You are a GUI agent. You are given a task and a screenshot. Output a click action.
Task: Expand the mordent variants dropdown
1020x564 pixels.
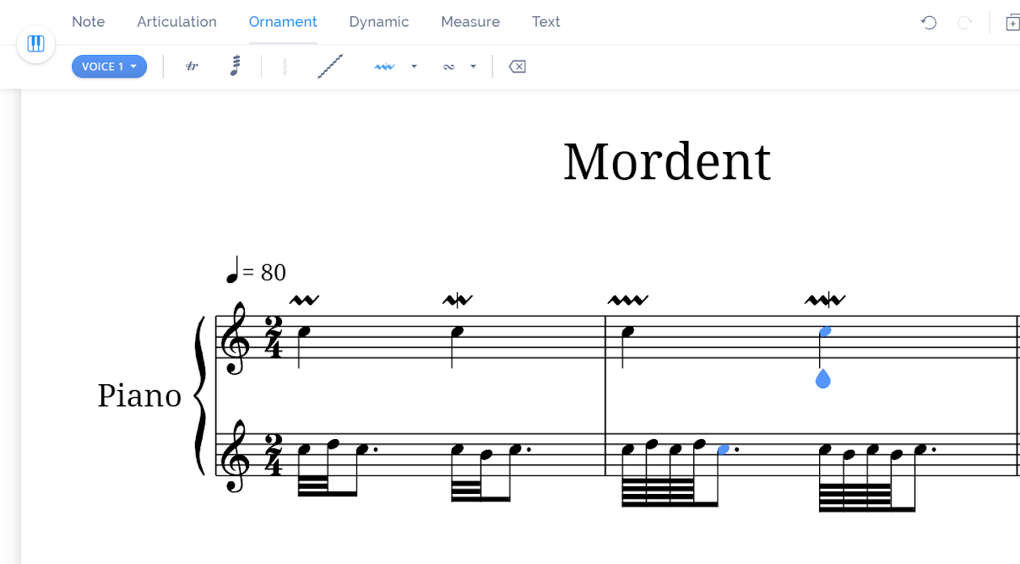click(x=413, y=66)
